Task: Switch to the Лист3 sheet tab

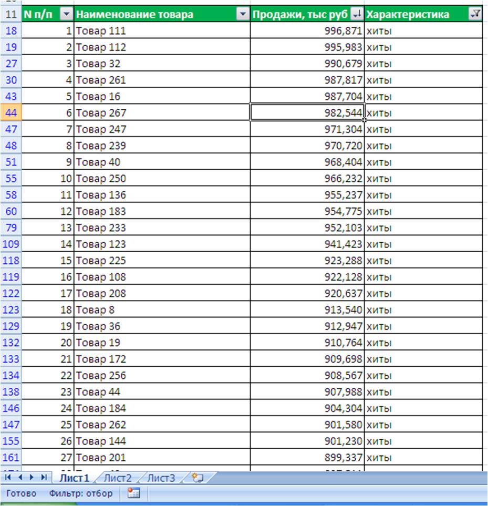Action: (x=161, y=478)
